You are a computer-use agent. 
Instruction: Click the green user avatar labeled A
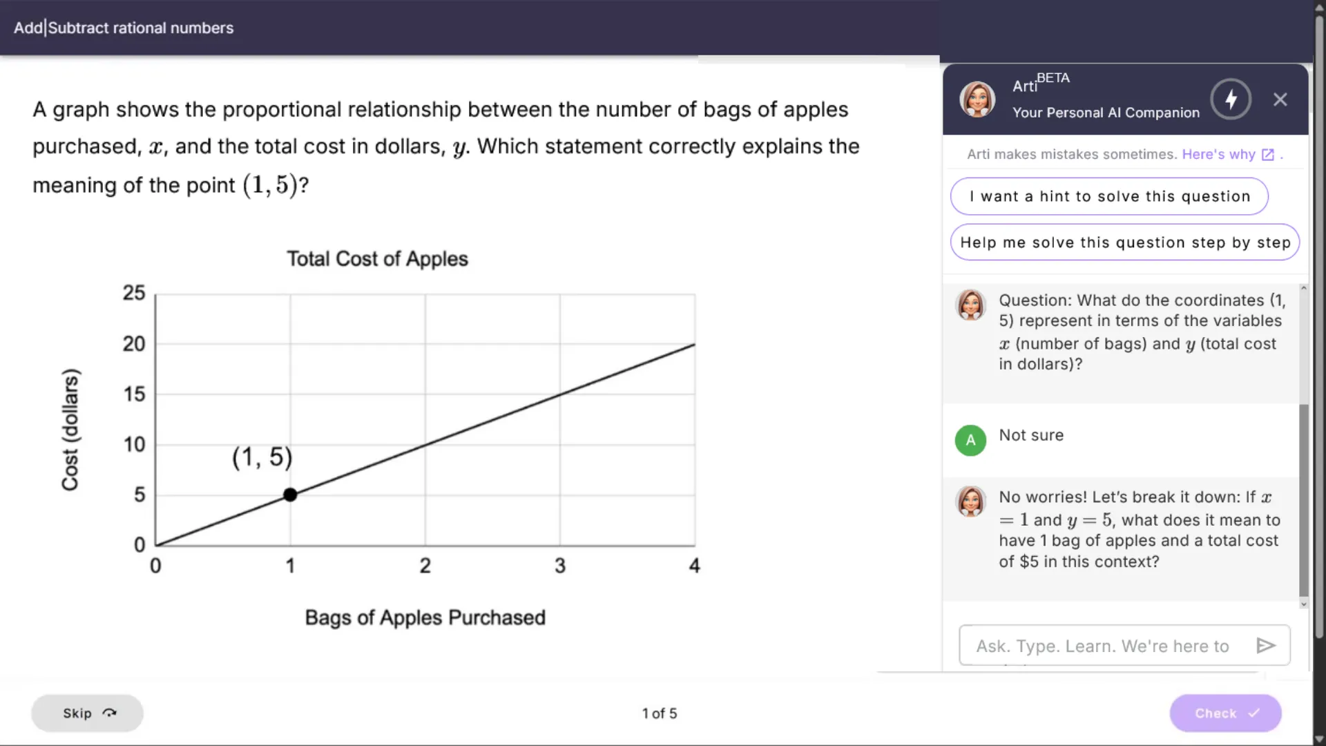(x=970, y=440)
